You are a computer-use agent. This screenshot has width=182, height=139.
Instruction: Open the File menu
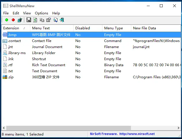(6, 13)
